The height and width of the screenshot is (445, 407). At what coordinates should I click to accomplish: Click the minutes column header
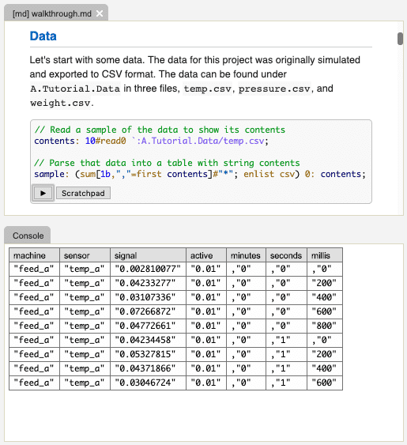point(246,255)
